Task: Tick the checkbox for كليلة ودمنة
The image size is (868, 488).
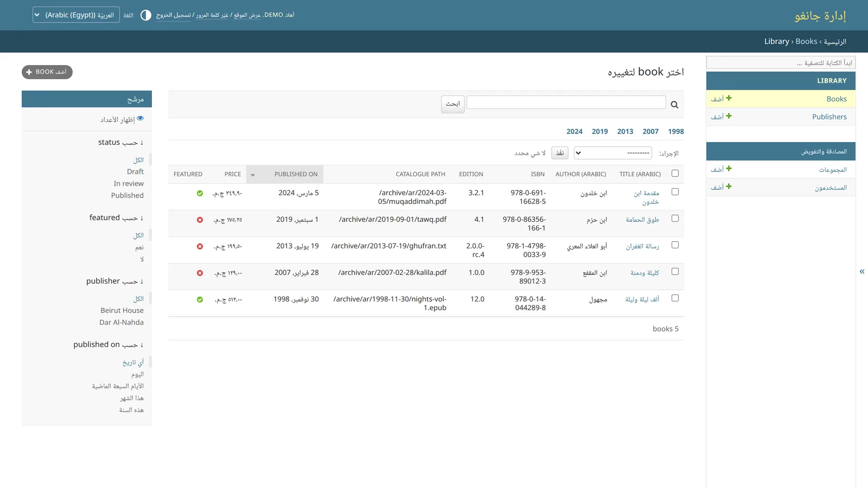Action: pos(675,271)
